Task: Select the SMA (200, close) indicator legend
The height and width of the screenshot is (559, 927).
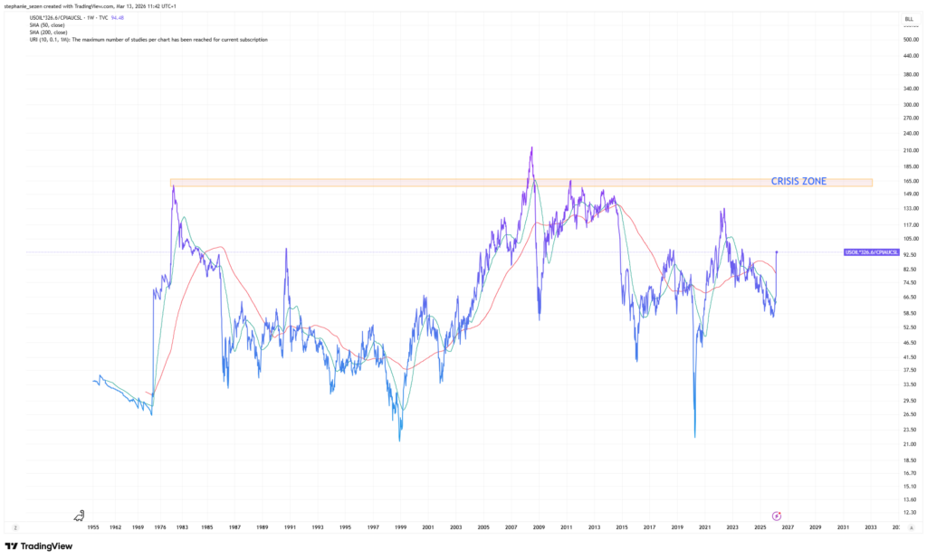Action: pyautogui.click(x=49, y=33)
